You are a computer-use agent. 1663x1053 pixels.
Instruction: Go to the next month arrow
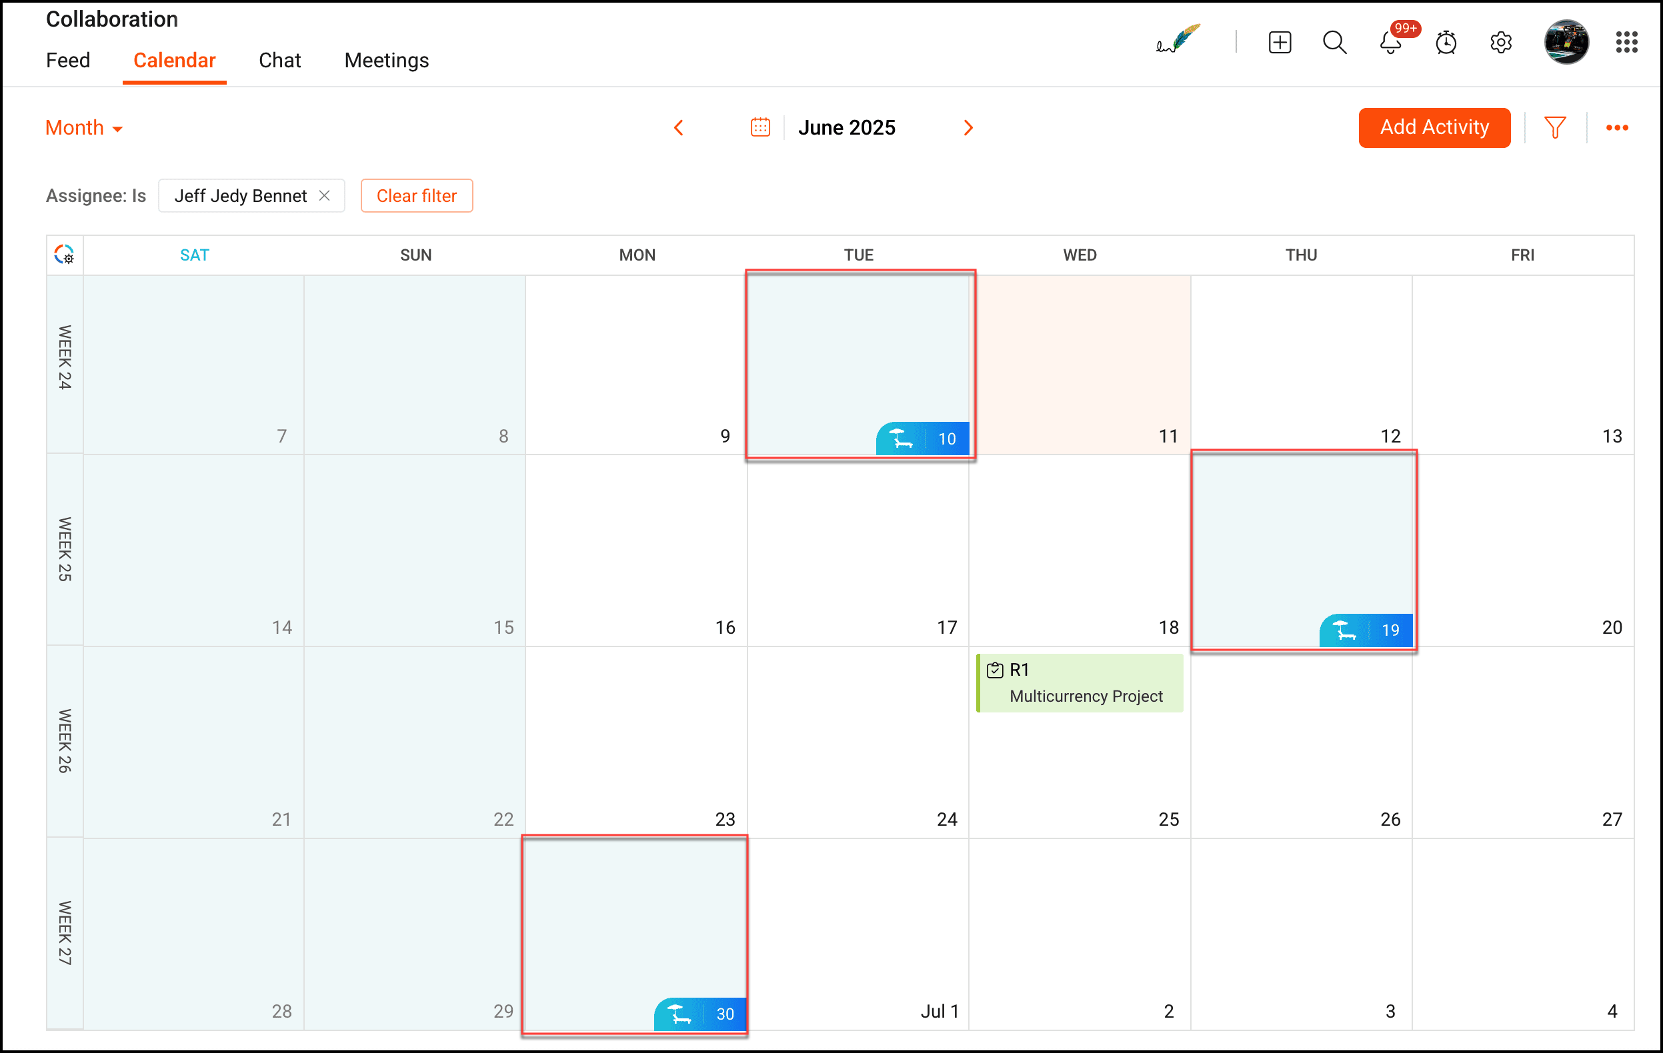pos(968,128)
